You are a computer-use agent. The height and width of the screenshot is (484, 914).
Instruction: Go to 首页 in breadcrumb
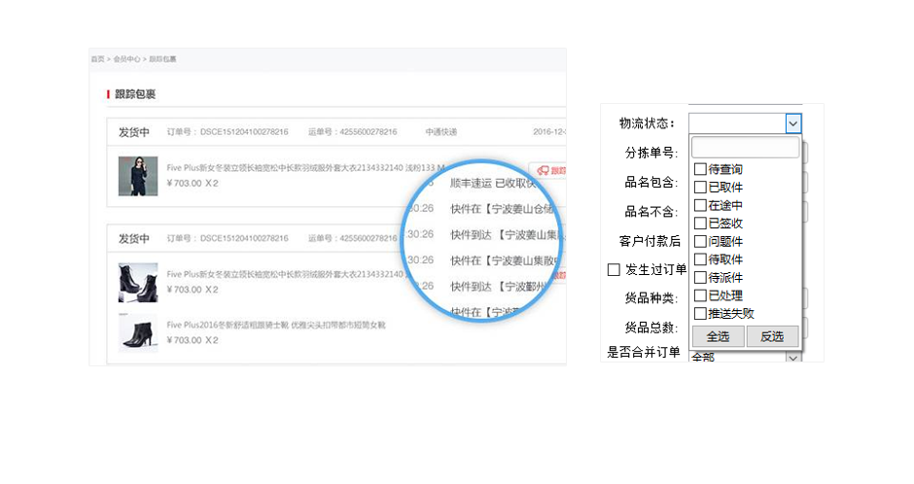pyautogui.click(x=97, y=59)
